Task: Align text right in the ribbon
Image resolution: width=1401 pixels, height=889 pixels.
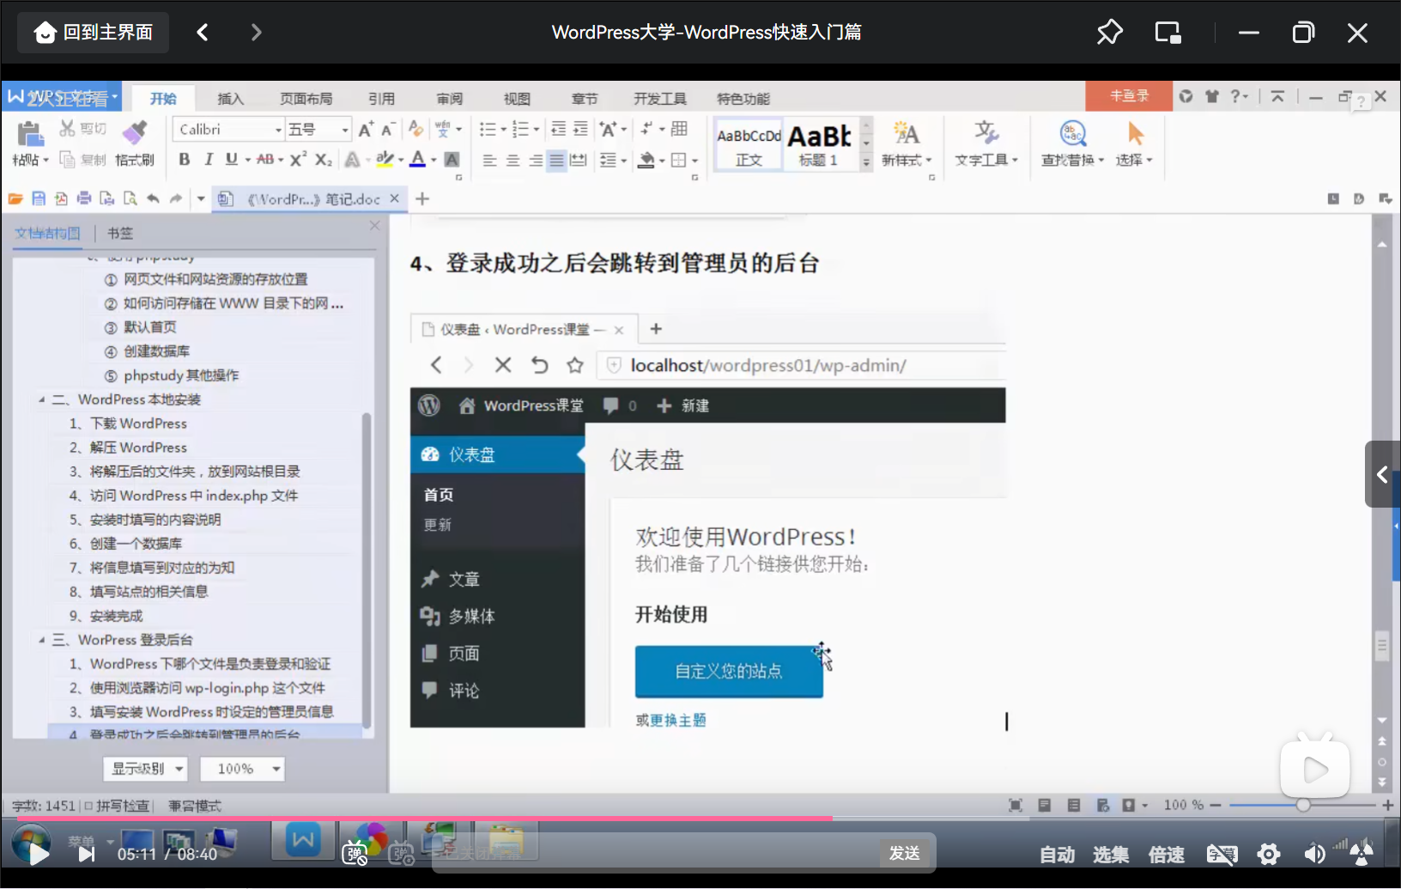Action: point(535,160)
